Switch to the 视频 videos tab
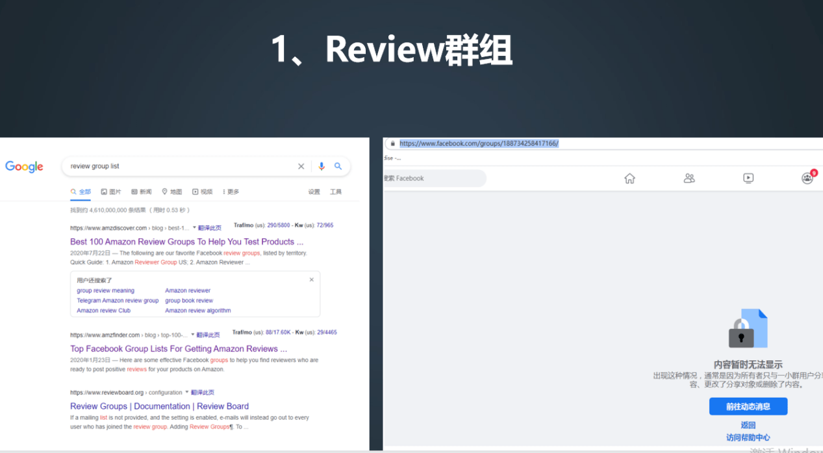The image size is (823, 453). tap(203, 192)
